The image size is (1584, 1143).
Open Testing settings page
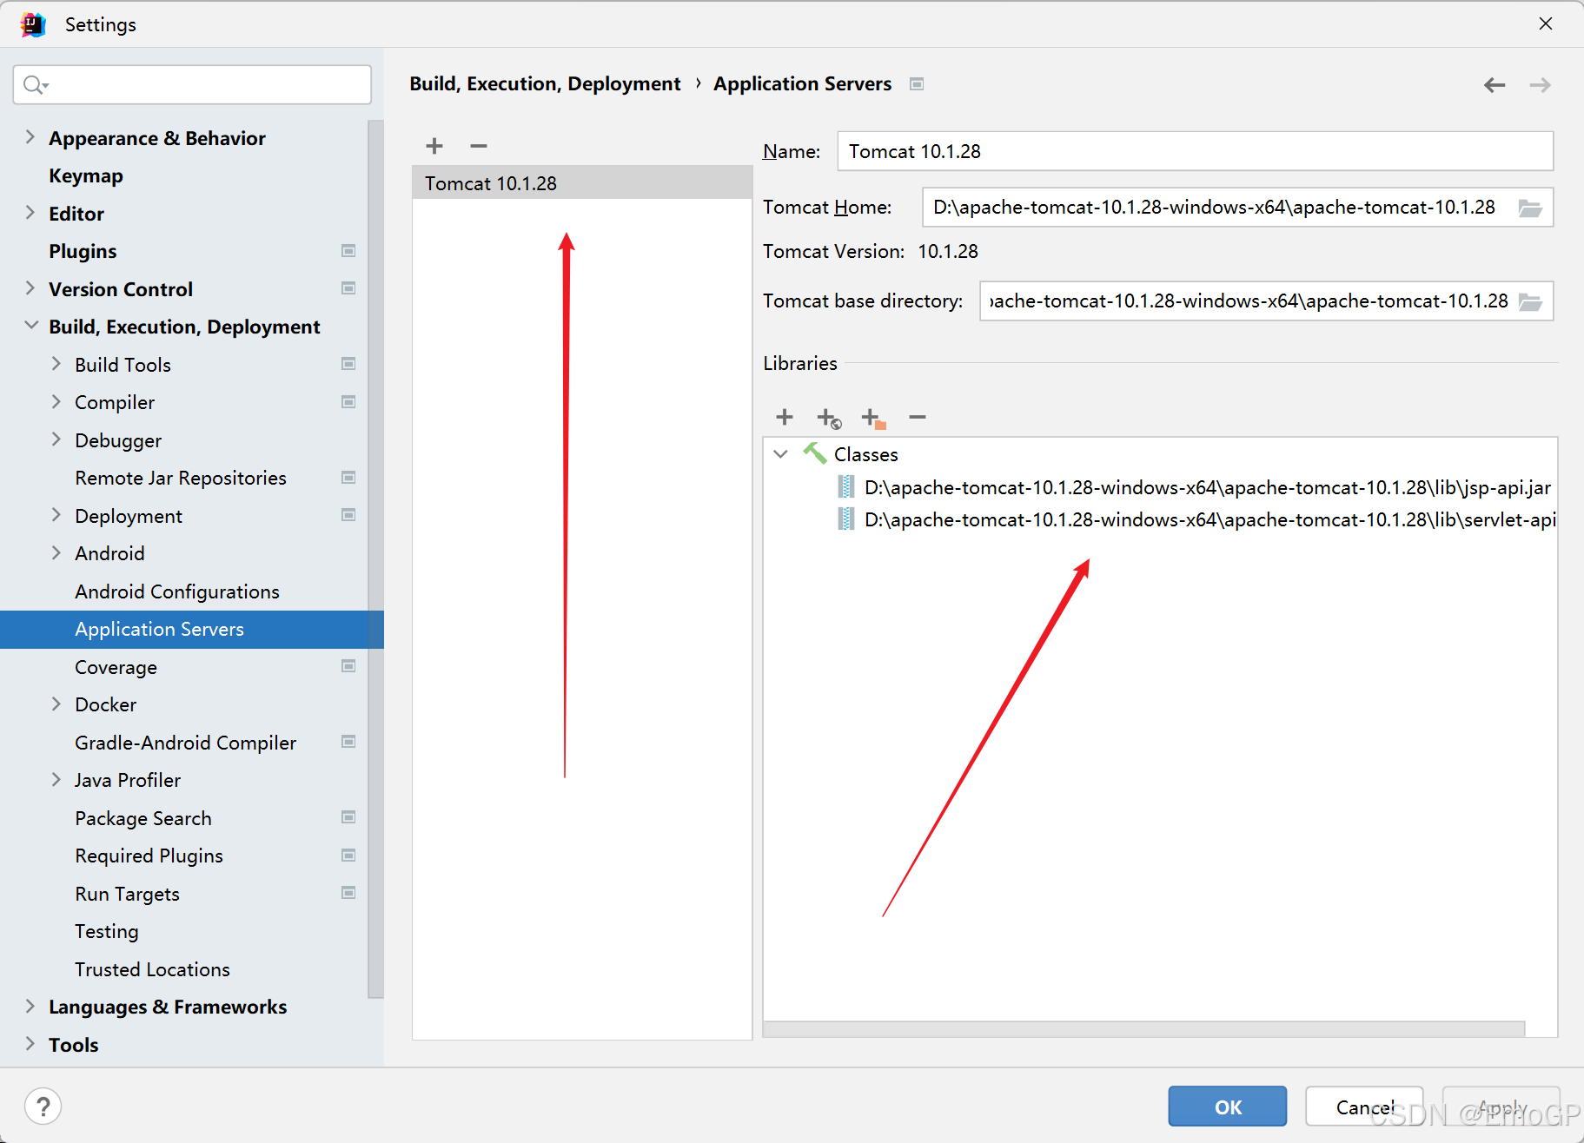point(107,931)
